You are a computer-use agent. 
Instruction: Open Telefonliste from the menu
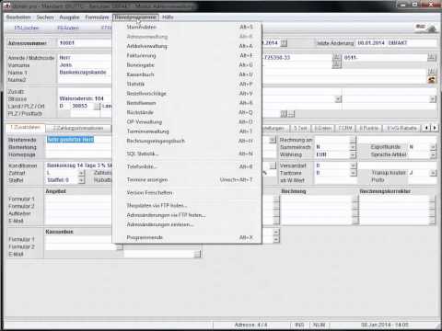click(188, 166)
